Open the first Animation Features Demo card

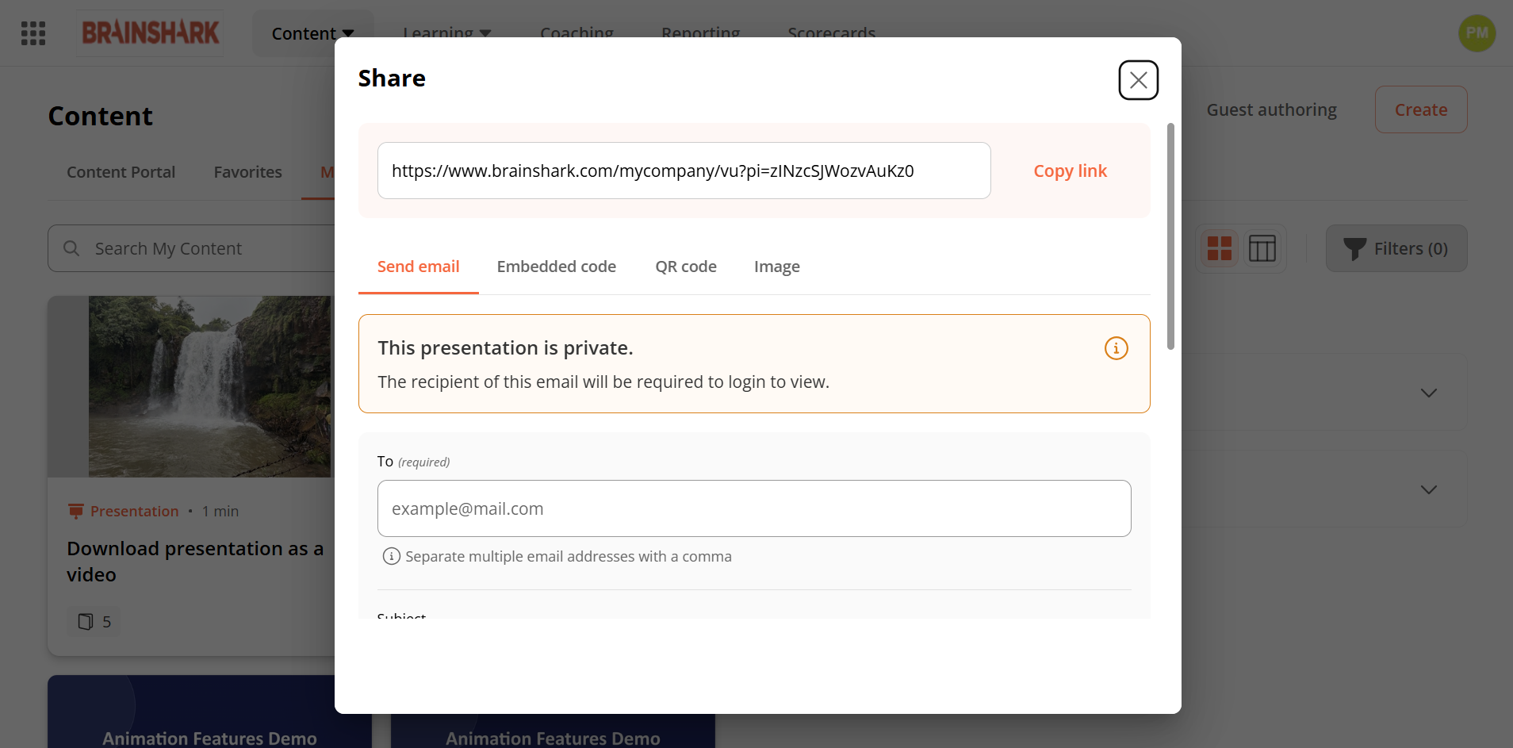[209, 712]
